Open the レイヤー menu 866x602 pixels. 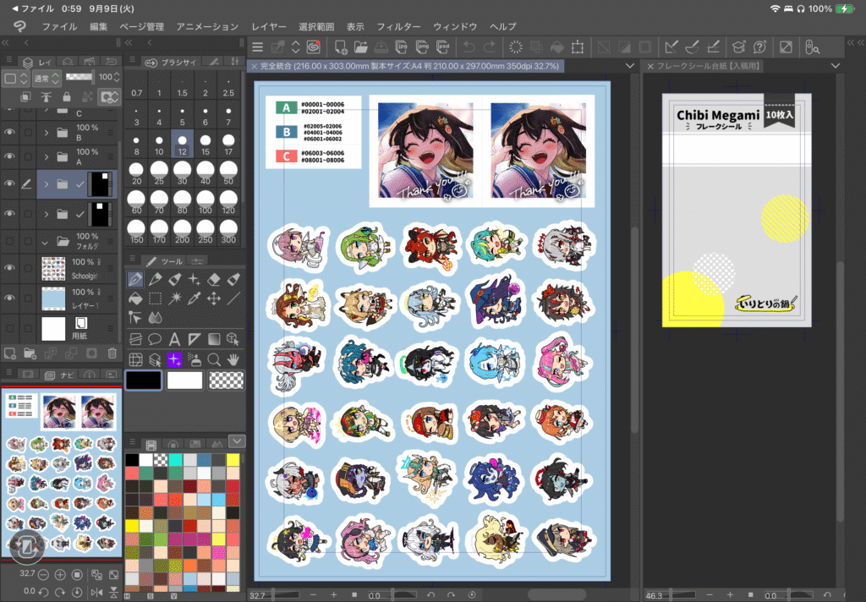[x=269, y=26]
